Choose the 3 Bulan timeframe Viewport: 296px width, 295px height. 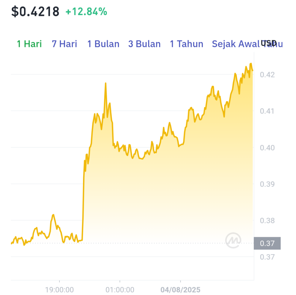click(x=145, y=44)
